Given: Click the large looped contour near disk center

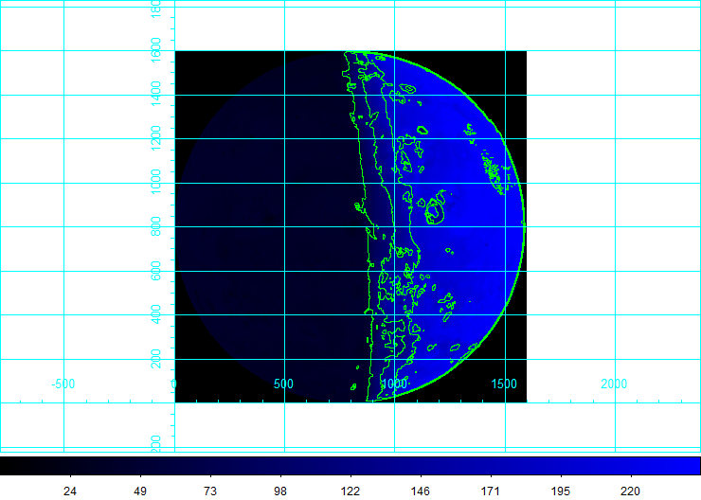Looking at the screenshot, I should [435, 209].
